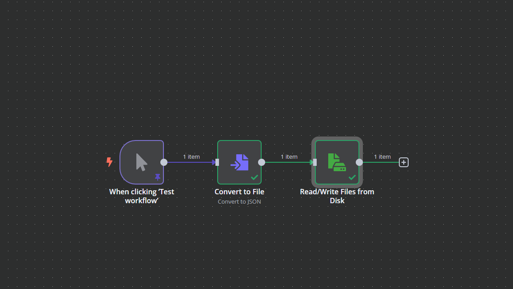Click the green checkmark on Convert to File
Viewport: 513px width, 289px height.
[x=254, y=177]
